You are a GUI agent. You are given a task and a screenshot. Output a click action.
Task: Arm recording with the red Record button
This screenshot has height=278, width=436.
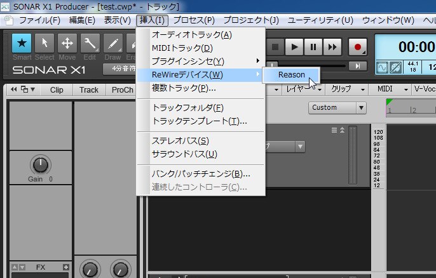tap(358, 47)
